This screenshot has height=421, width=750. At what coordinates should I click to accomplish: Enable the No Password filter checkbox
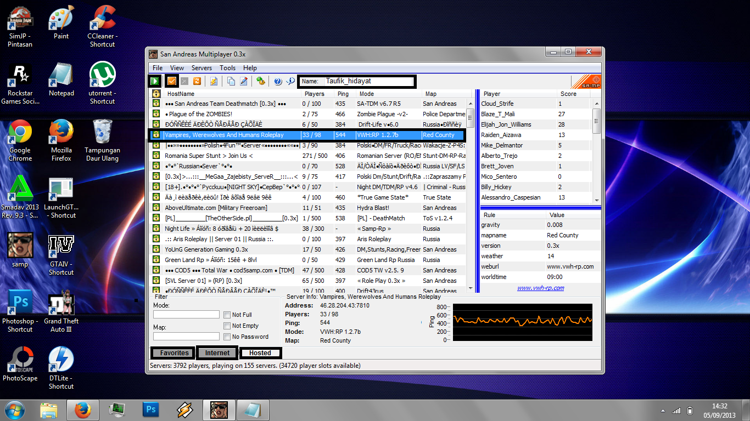(227, 337)
